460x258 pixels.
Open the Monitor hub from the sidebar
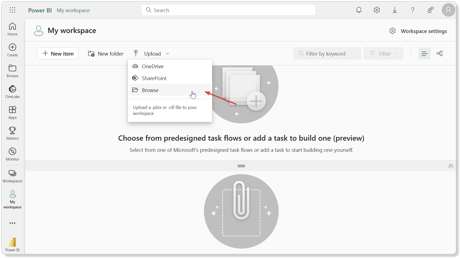[x=12, y=154]
